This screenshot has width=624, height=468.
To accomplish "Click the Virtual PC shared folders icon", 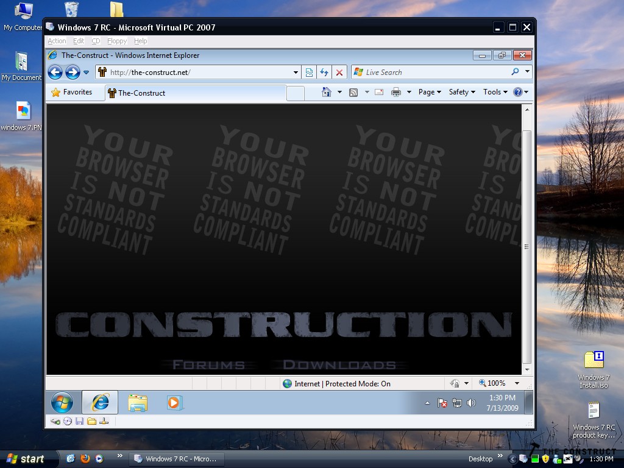I will point(91,421).
